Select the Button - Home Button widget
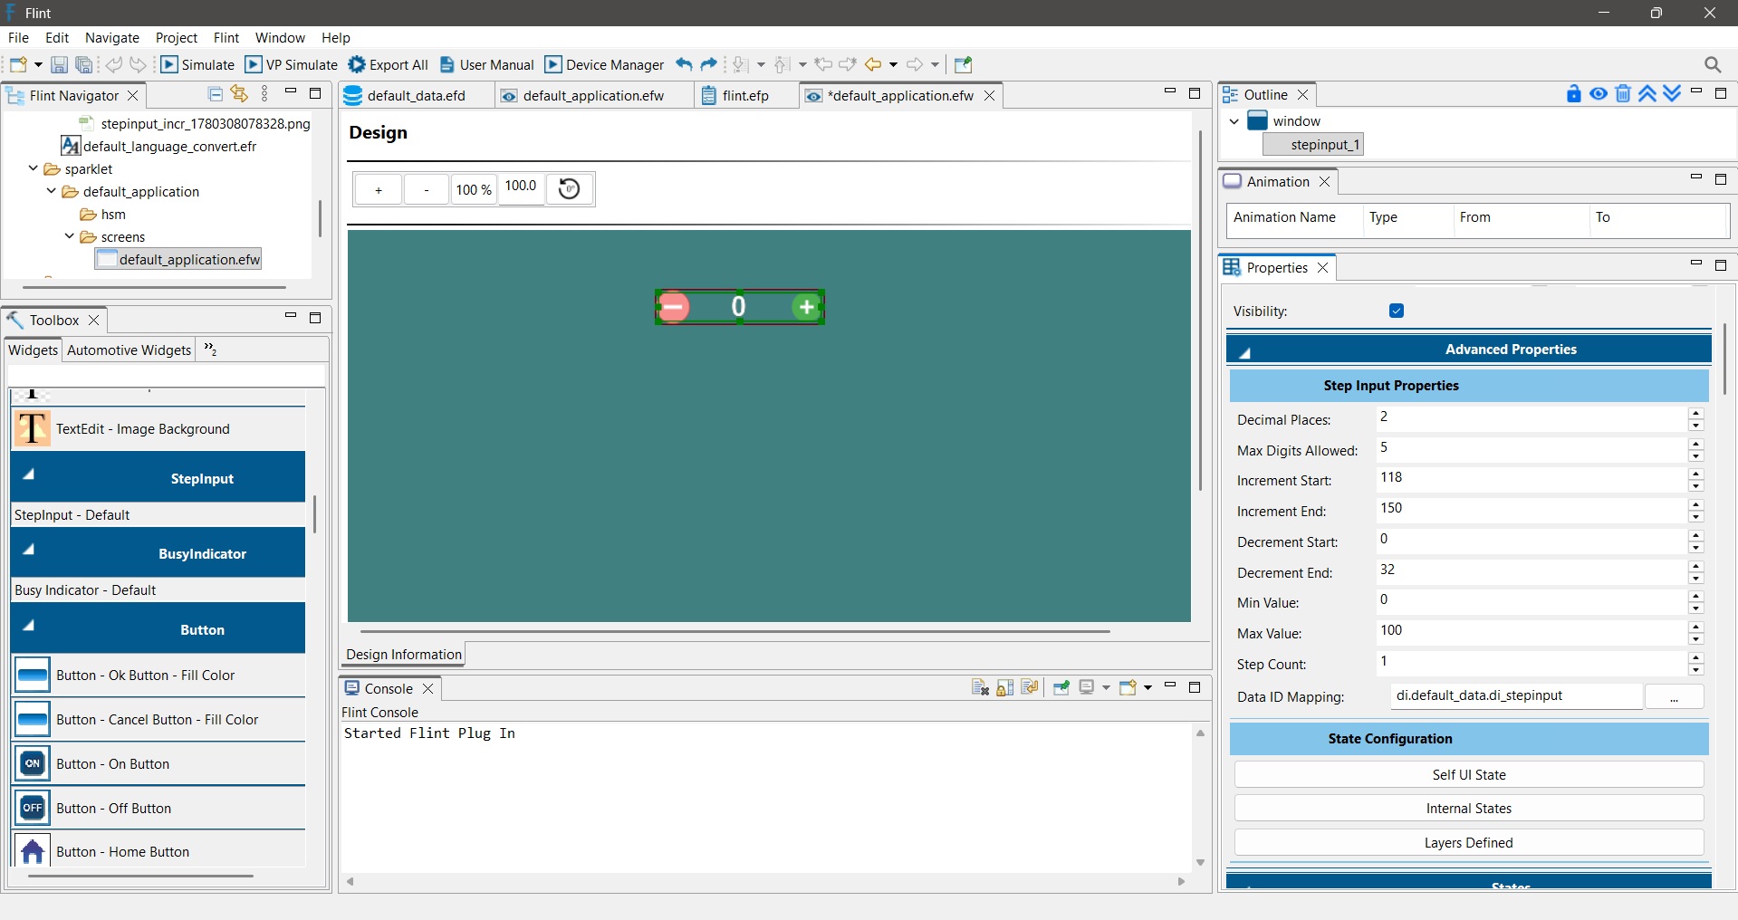 click(x=158, y=851)
